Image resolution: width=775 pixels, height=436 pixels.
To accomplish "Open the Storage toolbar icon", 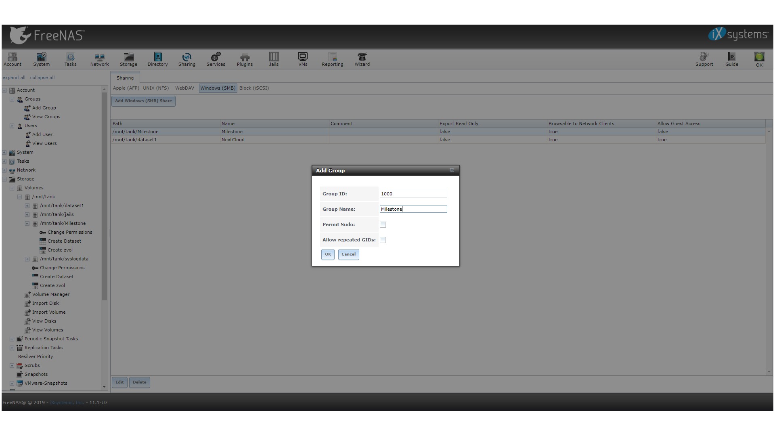I will tap(128, 59).
